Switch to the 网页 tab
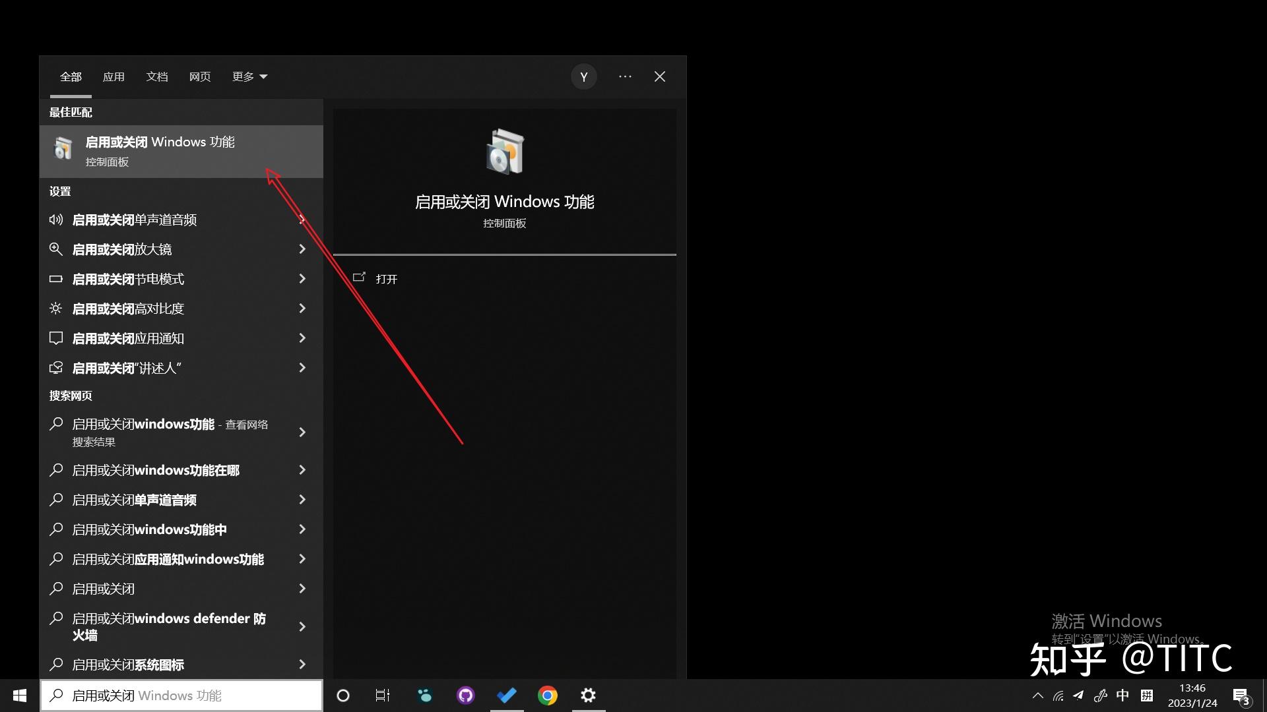 (200, 76)
